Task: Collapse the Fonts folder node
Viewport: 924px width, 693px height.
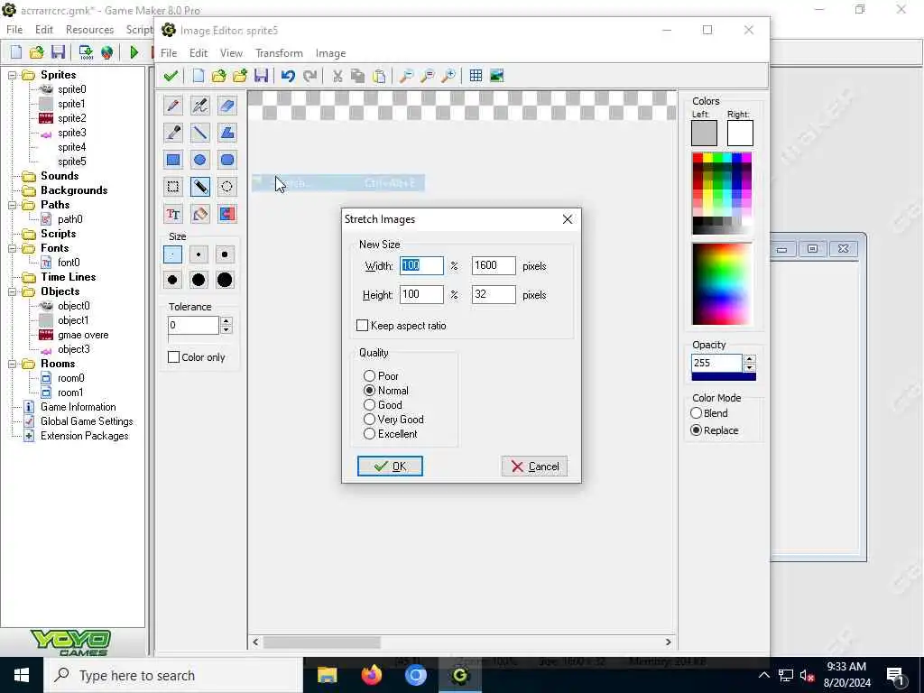Action: (x=12, y=248)
